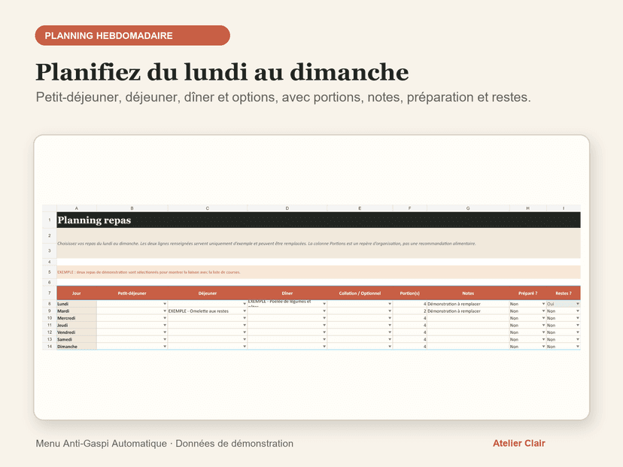Select column A header
The image size is (623, 467).
pyautogui.click(x=77, y=208)
